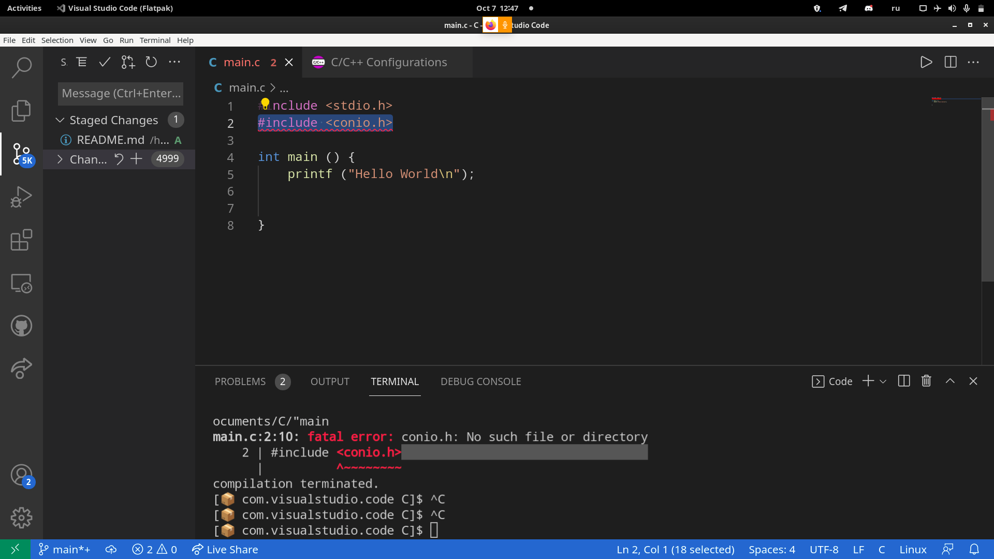Split the terminal panel
Viewport: 994px width, 559px height.
904,381
